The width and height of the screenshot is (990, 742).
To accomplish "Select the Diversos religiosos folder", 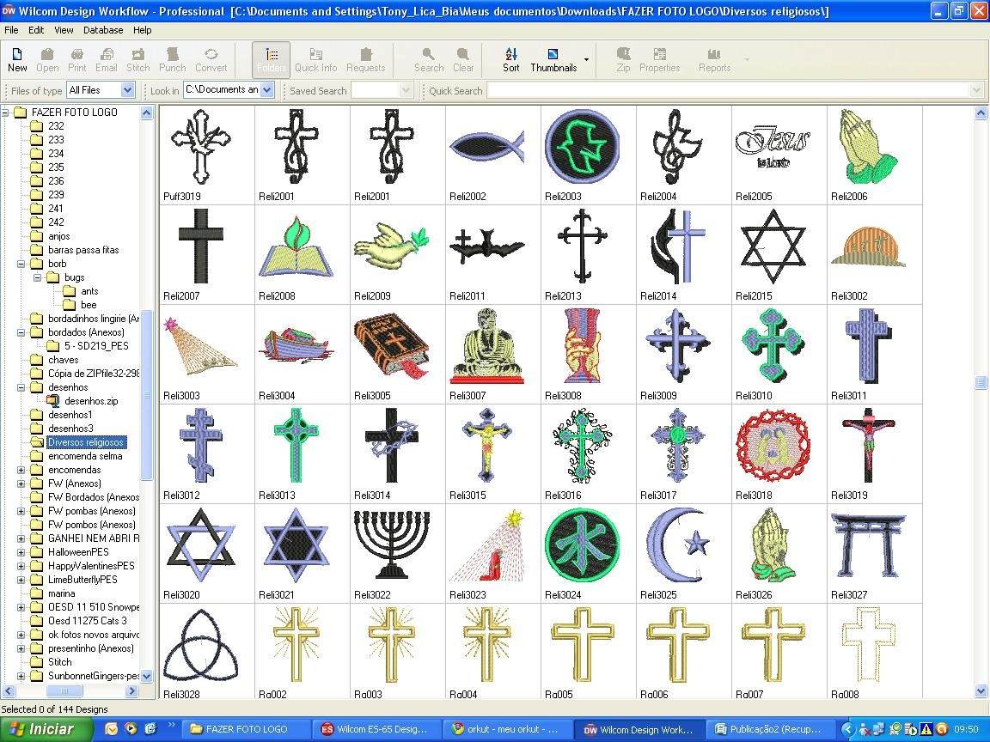I will coord(87,442).
